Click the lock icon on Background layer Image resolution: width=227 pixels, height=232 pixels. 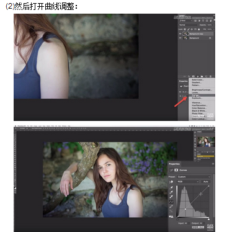click(x=210, y=38)
